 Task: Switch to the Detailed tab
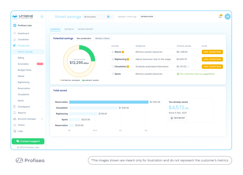[69, 29]
